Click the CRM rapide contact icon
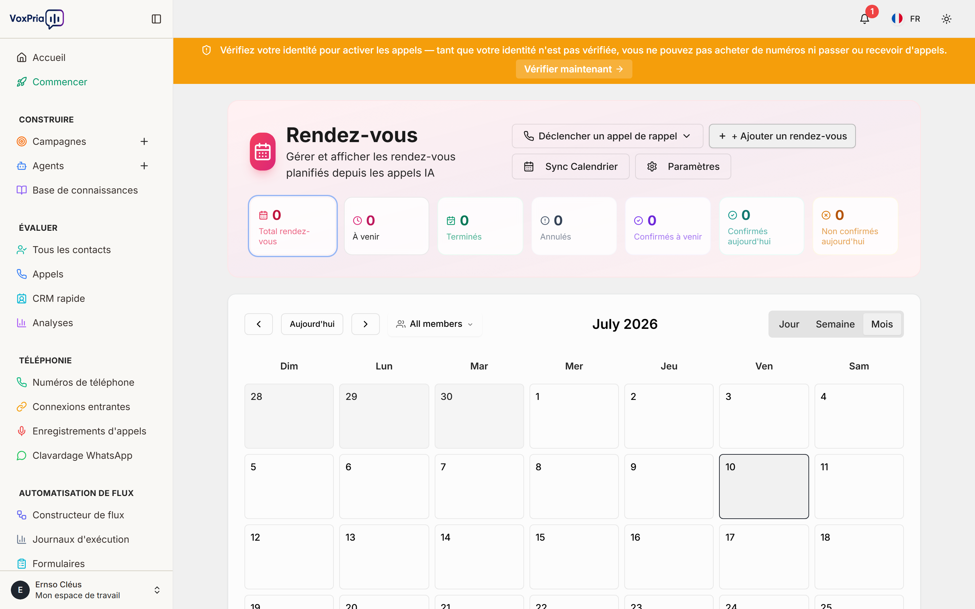This screenshot has height=609, width=975. coord(22,298)
